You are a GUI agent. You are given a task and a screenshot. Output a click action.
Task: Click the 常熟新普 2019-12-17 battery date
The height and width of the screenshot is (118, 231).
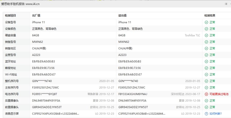pos(101,94)
